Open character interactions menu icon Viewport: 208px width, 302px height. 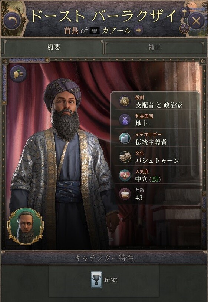18,74
